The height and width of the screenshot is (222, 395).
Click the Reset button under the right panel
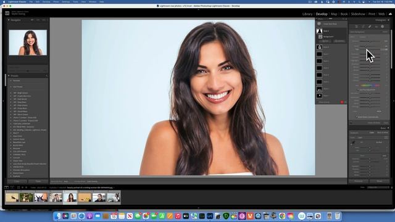coord(380,181)
